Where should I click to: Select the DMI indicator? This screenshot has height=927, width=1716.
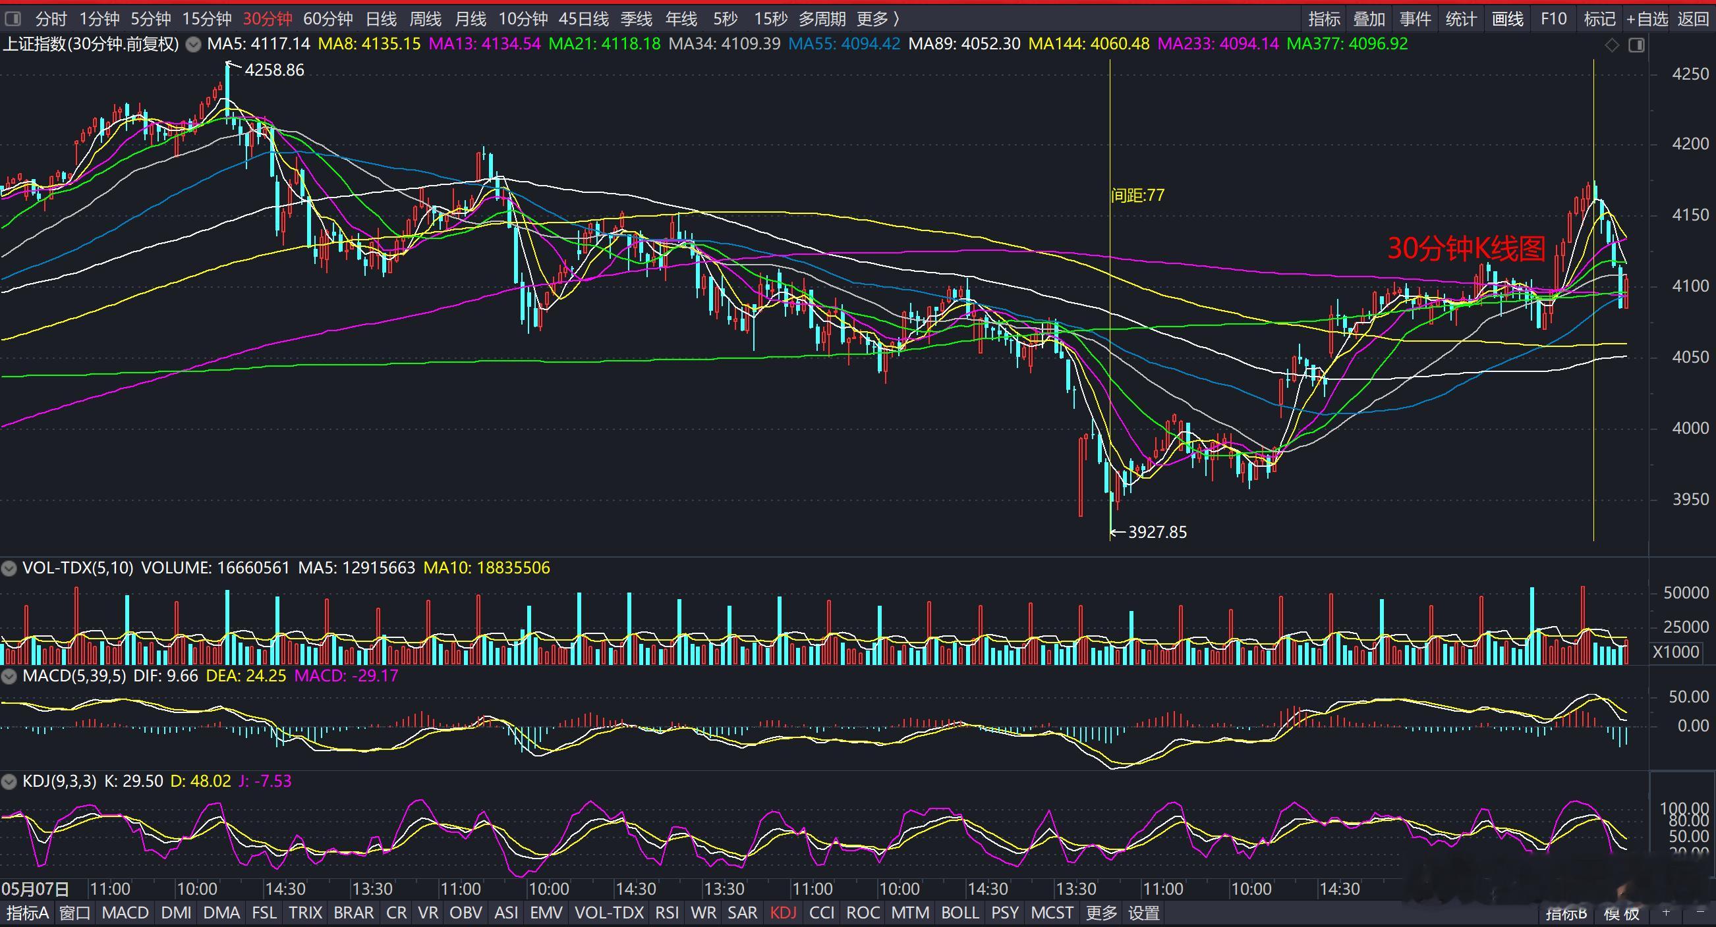[176, 913]
